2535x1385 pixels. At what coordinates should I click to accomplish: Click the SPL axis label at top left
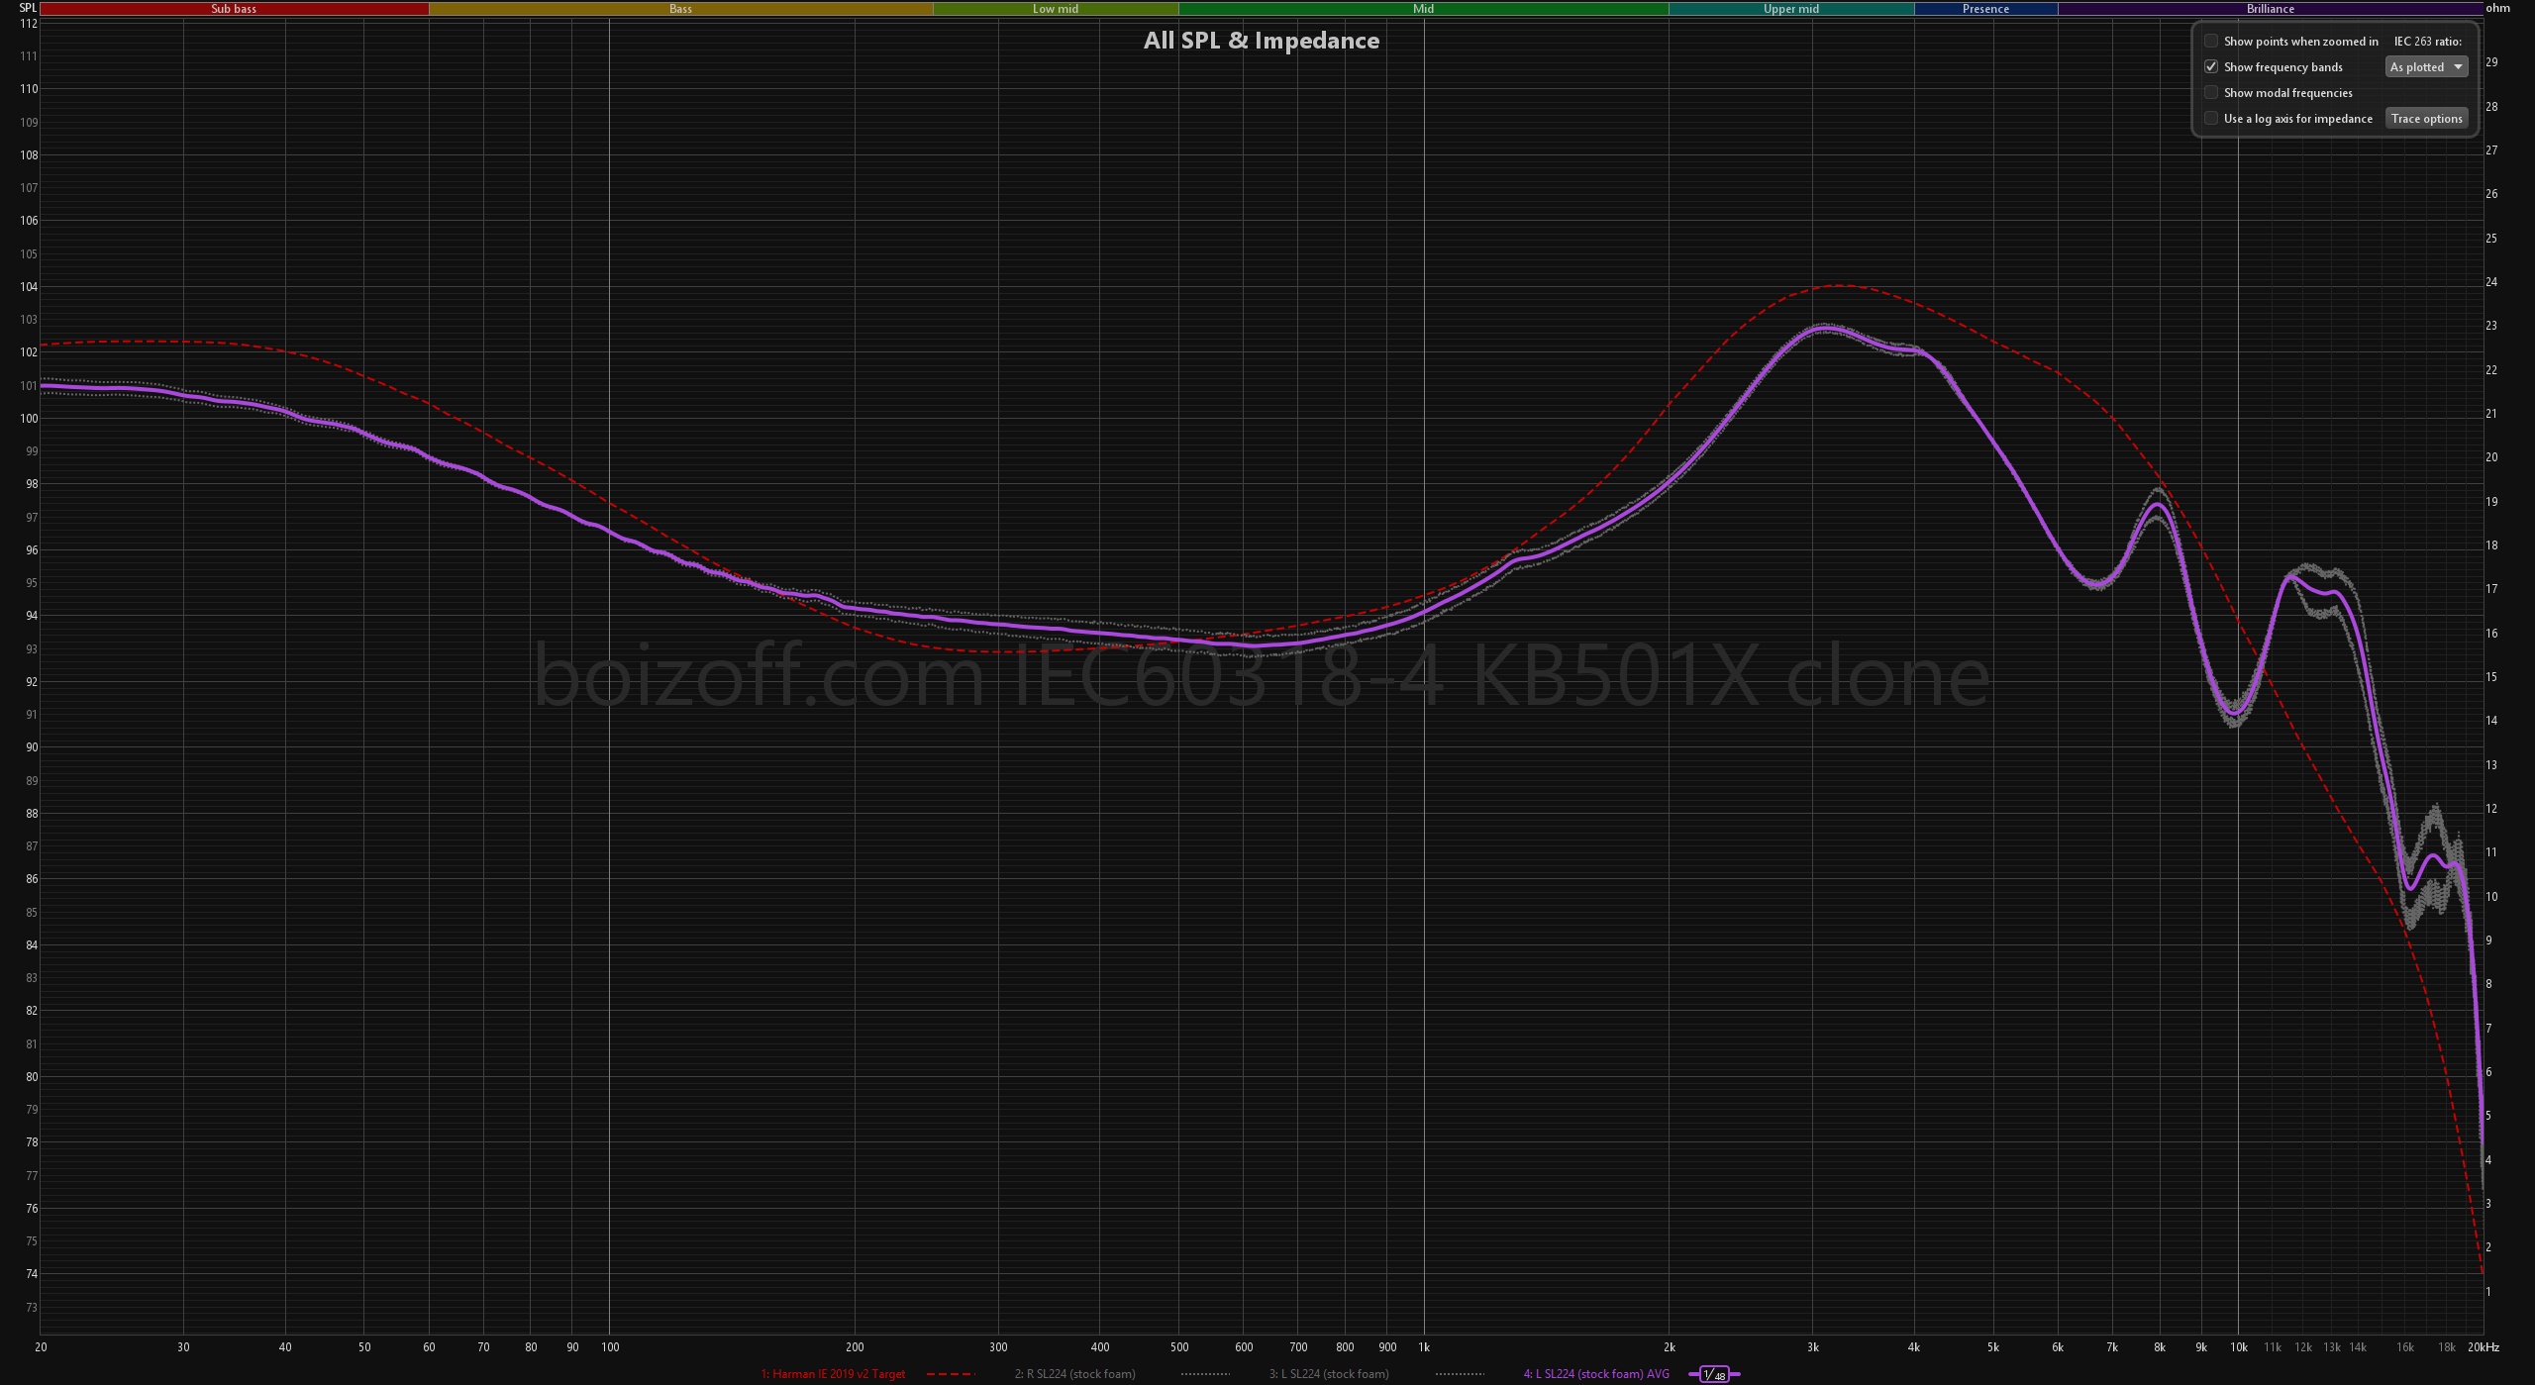tap(28, 8)
